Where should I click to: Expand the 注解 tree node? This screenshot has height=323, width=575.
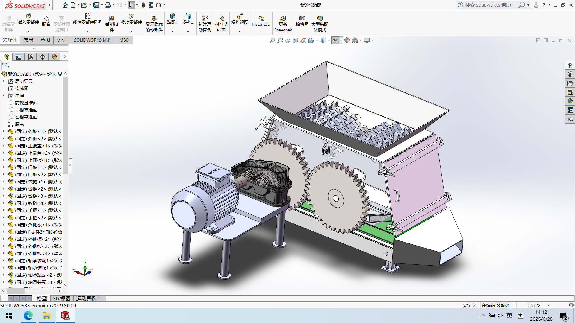pyautogui.click(x=4, y=95)
